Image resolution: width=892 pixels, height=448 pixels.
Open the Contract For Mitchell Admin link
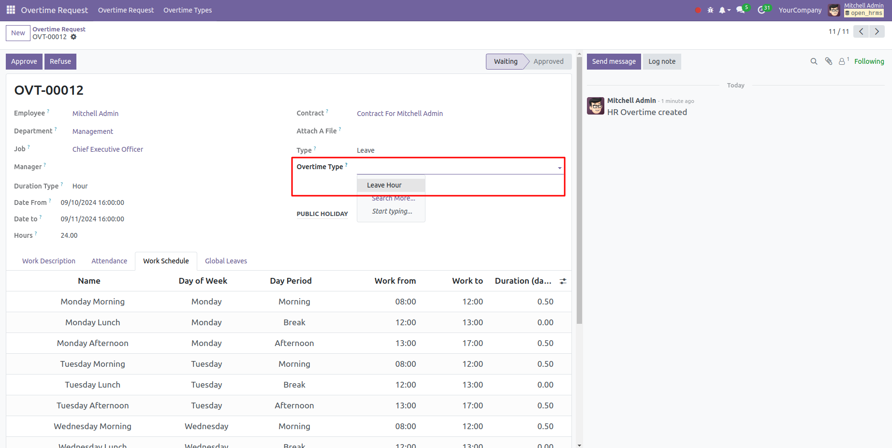(x=400, y=114)
